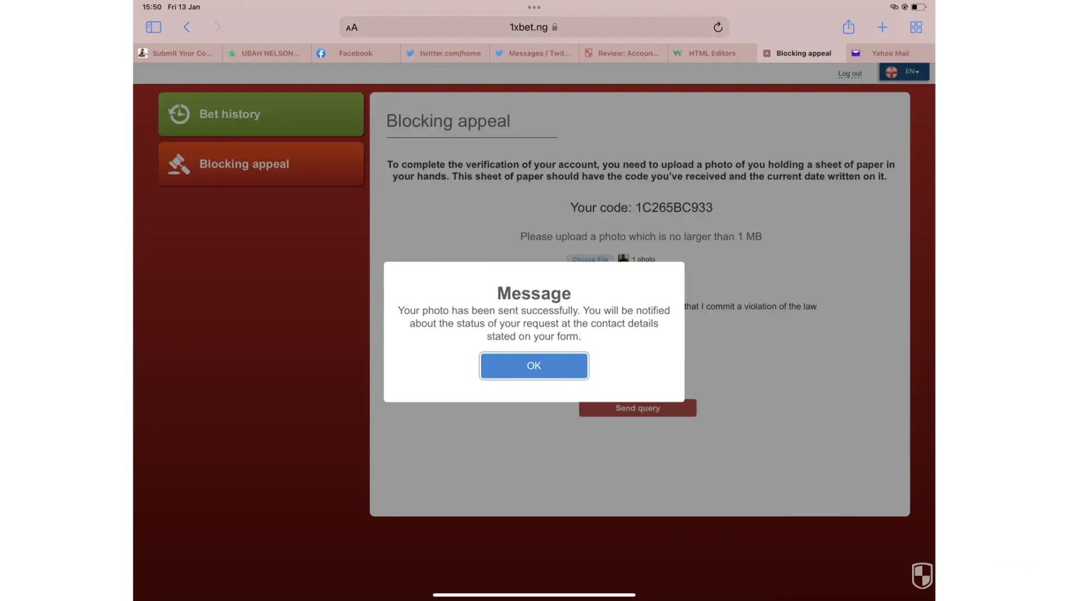This screenshot has height=601, width=1069.
Task: Open the Share sheet icon
Action: coord(848,27)
